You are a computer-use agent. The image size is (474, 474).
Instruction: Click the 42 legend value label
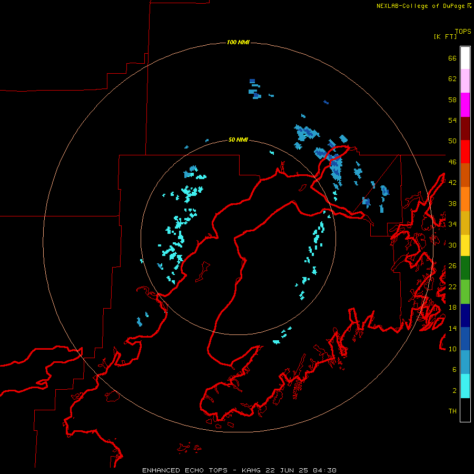452,183
